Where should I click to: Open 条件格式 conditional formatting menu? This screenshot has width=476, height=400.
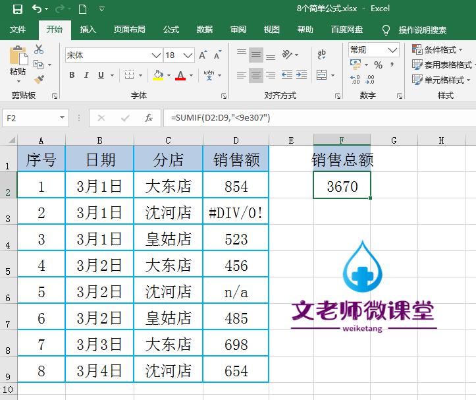tap(437, 49)
